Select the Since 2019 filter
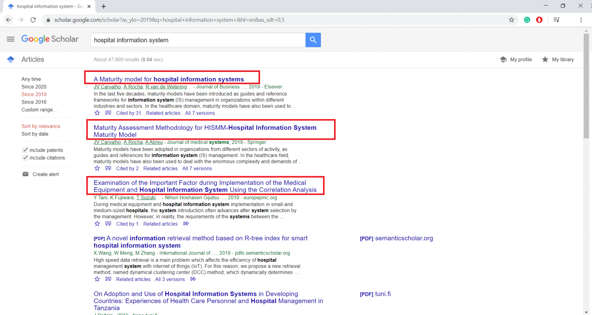 (34, 94)
